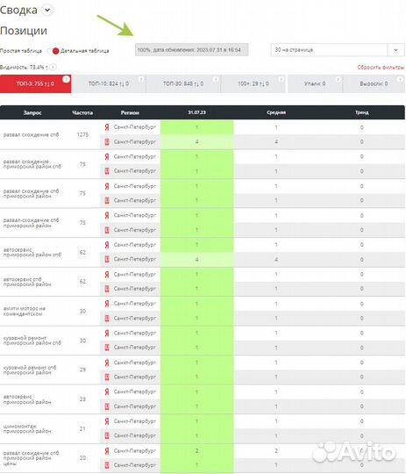Click the Средняя column header
Screen dimensions: 406x474
[x=276, y=112]
